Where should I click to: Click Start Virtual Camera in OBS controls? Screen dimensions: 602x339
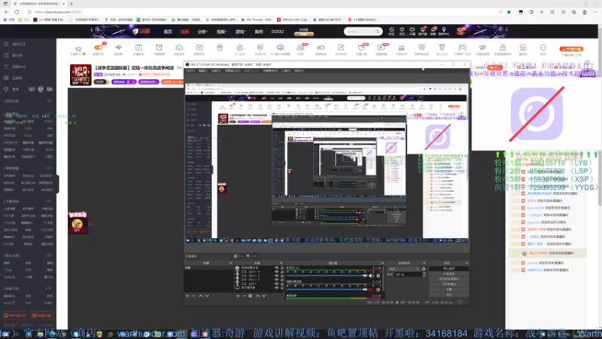(x=448, y=279)
